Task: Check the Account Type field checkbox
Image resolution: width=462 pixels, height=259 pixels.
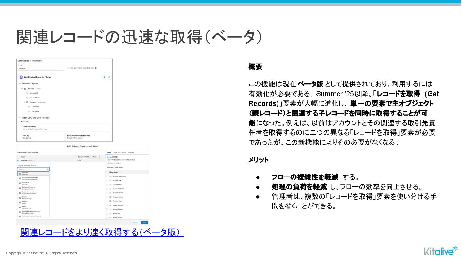Action: pos(107,201)
